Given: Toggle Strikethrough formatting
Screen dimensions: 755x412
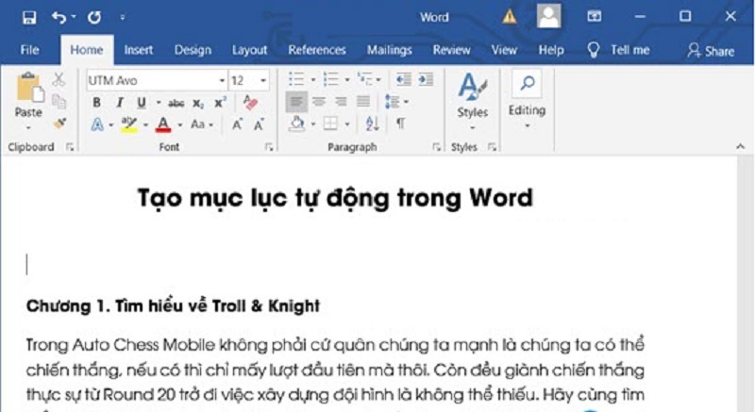Looking at the screenshot, I should (176, 103).
